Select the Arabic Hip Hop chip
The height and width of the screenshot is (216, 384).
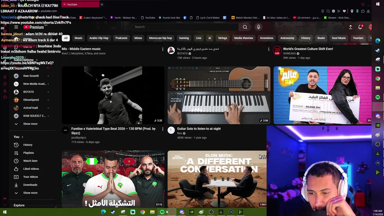coord(99,38)
